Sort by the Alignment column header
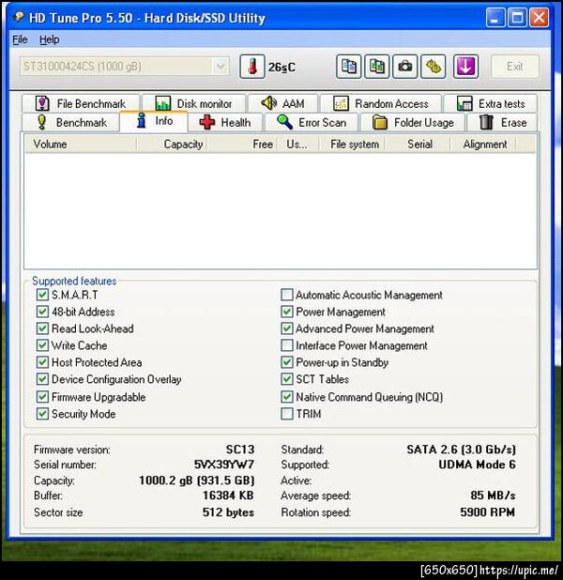Image resolution: width=563 pixels, height=580 pixels. click(483, 144)
